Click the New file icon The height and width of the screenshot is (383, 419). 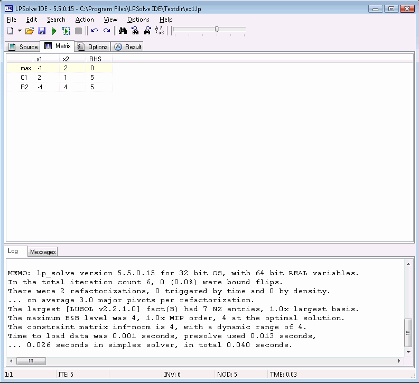(x=10, y=31)
